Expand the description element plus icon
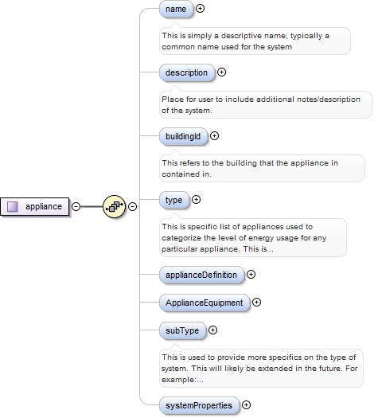 221,72
